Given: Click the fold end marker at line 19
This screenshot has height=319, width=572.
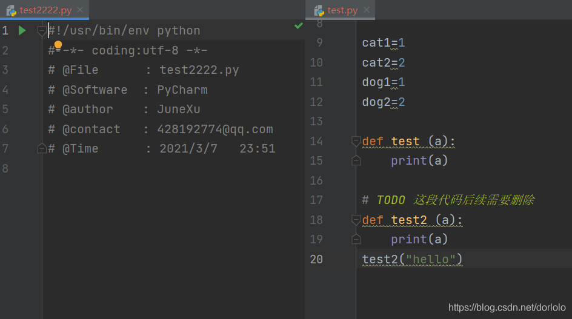Looking at the screenshot, I should (x=356, y=239).
